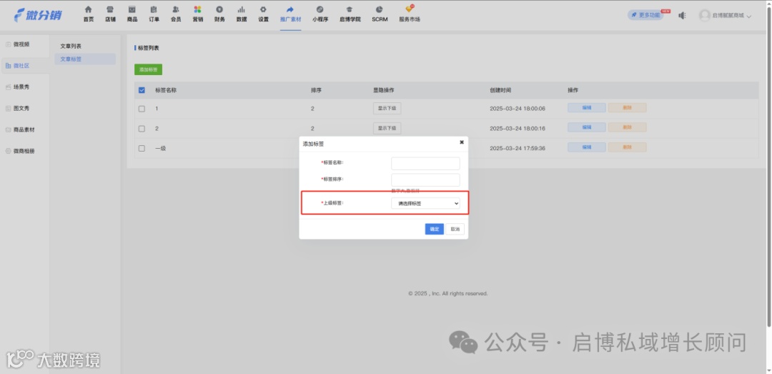The height and width of the screenshot is (374, 772).
Task: Open the 商品 products icon in top navigation
Action: click(x=132, y=10)
